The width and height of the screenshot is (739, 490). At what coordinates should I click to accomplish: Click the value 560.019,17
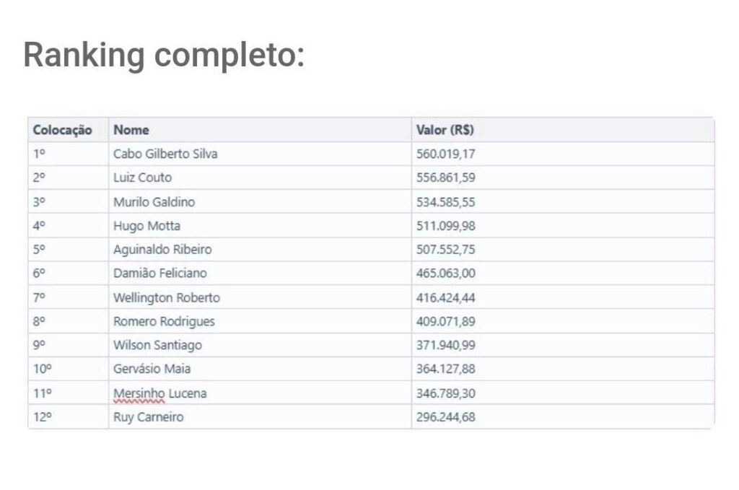click(446, 154)
